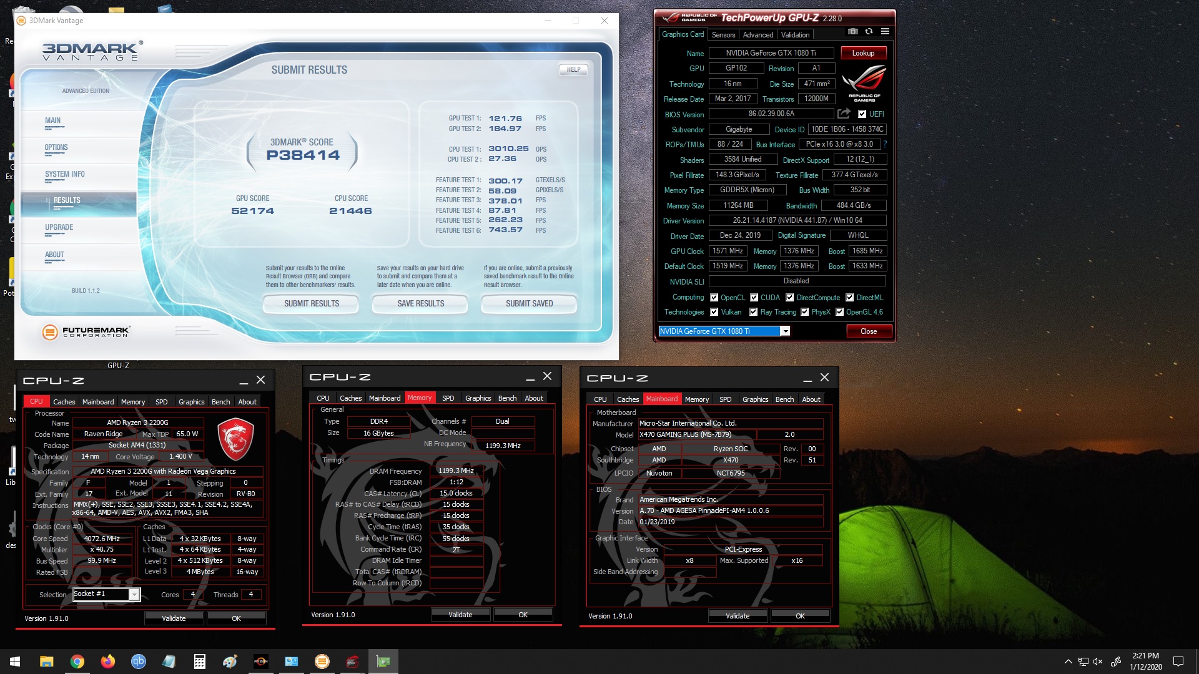Open the 3DMark Vantage taskbar icon

(x=322, y=662)
